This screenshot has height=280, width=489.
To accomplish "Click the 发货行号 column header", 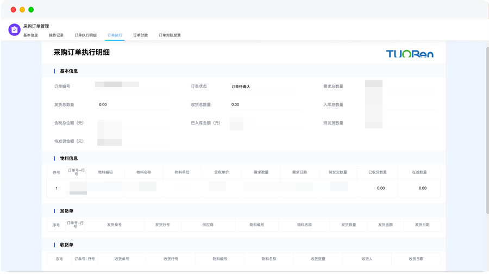I will 162,225.
